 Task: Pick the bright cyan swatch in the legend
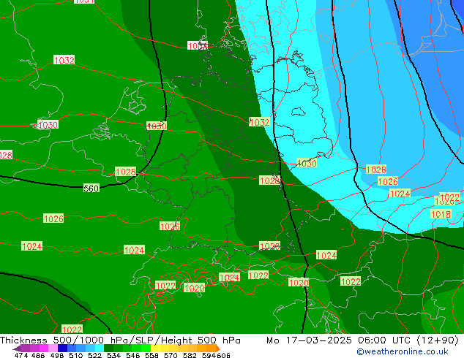pyautogui.click(x=99, y=349)
